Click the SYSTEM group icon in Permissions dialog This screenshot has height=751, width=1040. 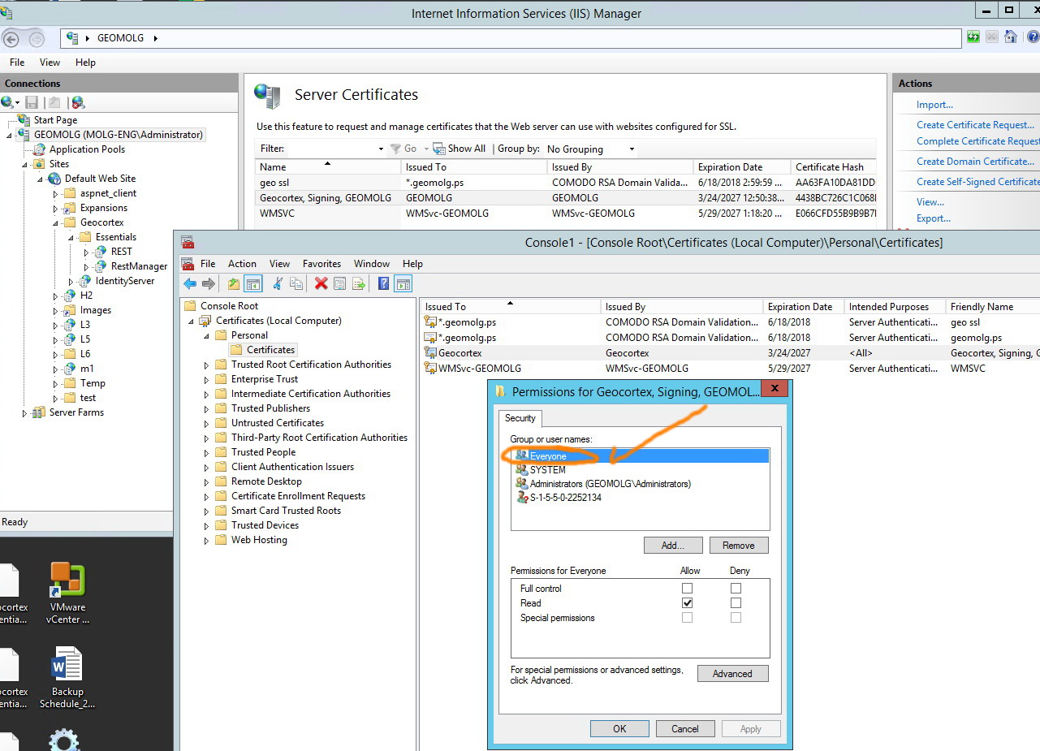tap(522, 470)
